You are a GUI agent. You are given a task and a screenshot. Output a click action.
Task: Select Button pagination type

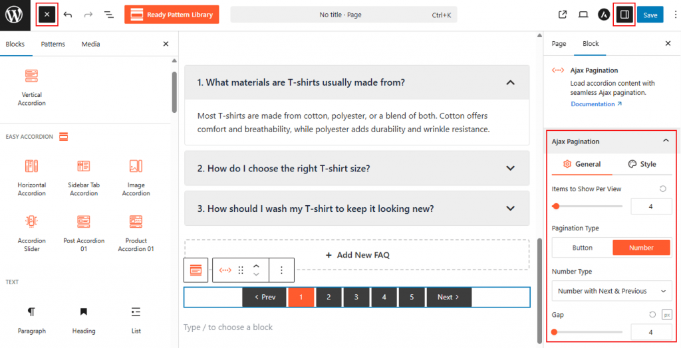[x=583, y=248]
